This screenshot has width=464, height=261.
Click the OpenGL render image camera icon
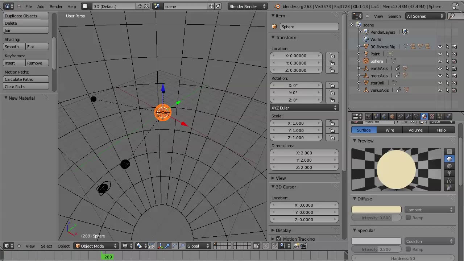pyautogui.click(x=296, y=246)
